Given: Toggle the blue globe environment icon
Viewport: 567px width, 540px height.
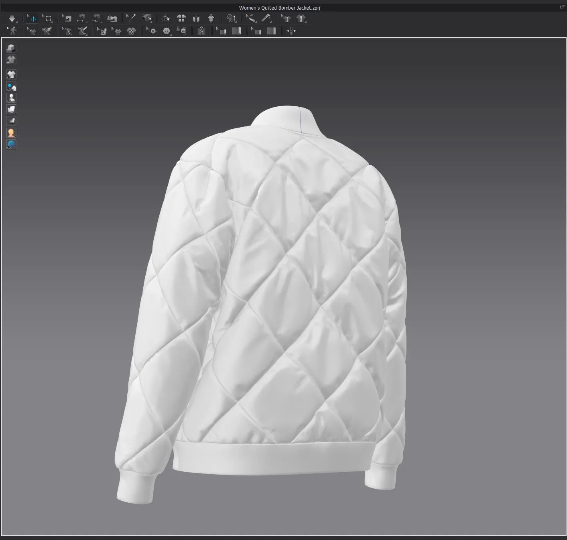Looking at the screenshot, I should 11,144.
